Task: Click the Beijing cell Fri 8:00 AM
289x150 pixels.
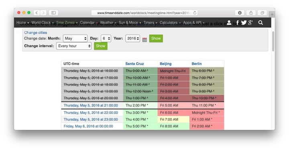Action: click(173, 126)
